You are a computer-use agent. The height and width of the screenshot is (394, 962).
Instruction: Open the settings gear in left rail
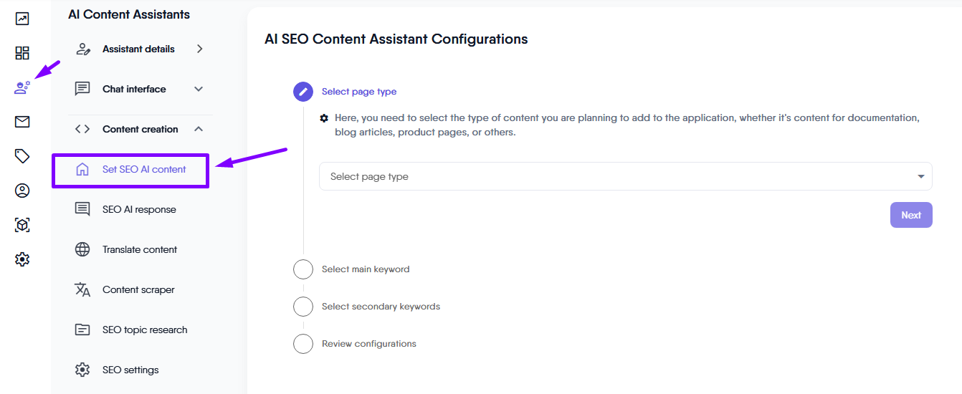tap(22, 259)
